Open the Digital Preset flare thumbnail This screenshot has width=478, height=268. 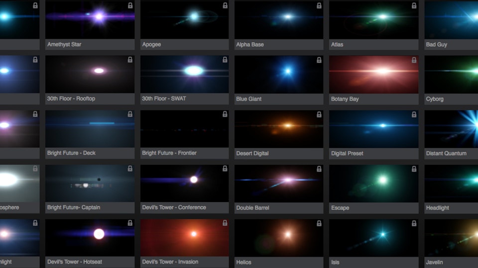click(373, 129)
